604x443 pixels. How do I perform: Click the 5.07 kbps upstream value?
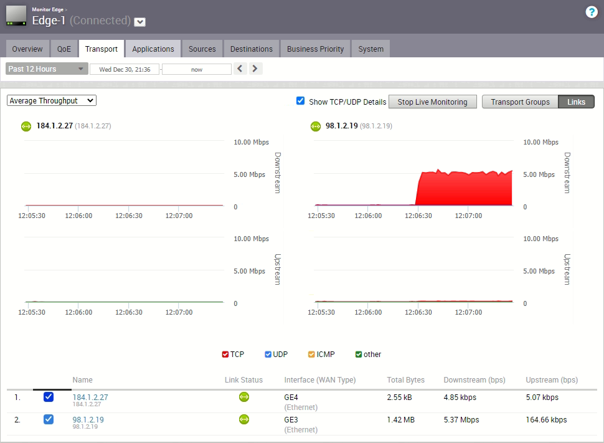pyautogui.click(x=542, y=397)
